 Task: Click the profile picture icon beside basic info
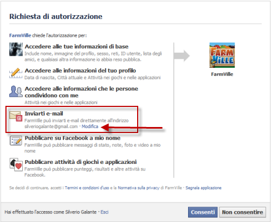coord(16,49)
